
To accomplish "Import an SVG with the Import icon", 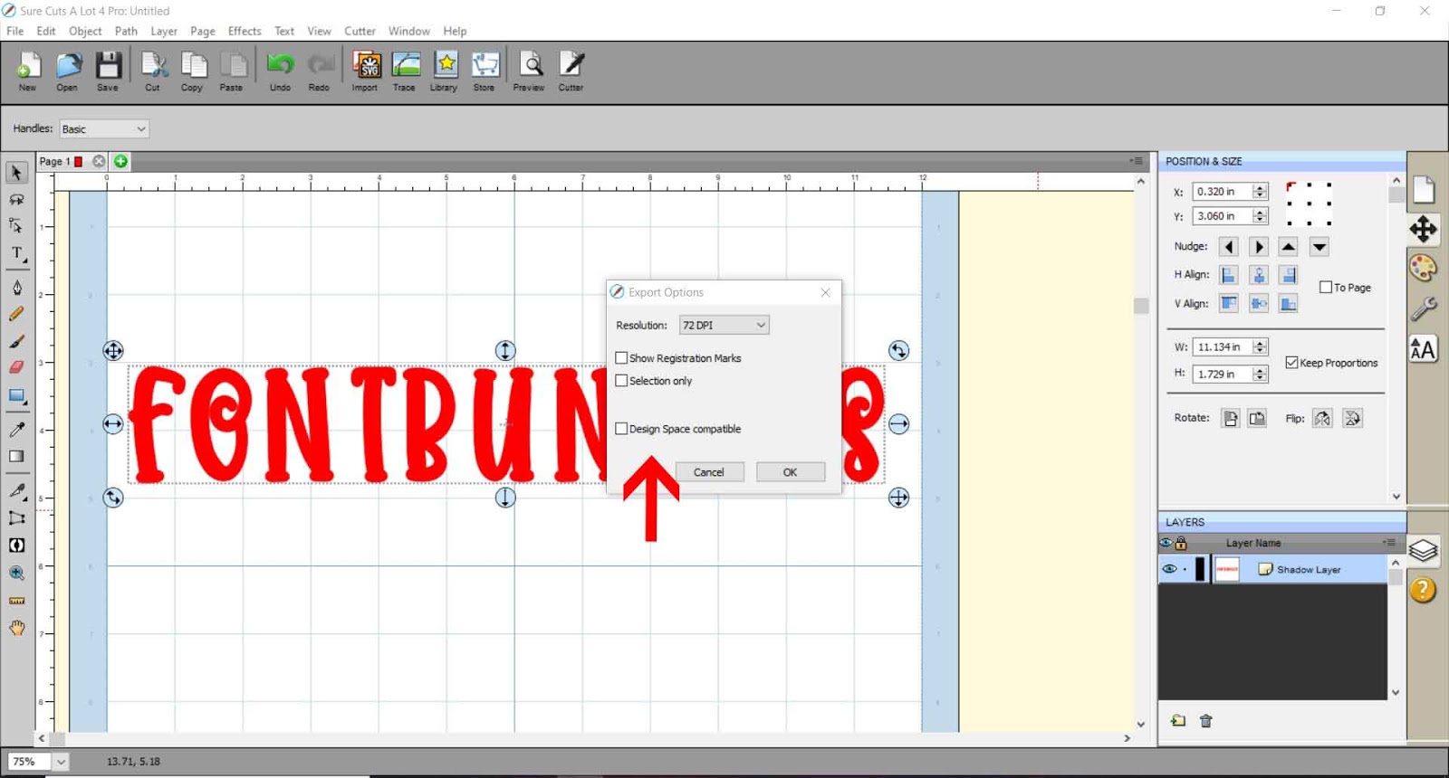I will point(366,71).
